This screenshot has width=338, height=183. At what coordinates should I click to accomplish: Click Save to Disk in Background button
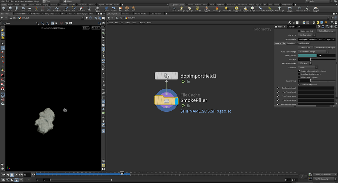[326, 48]
